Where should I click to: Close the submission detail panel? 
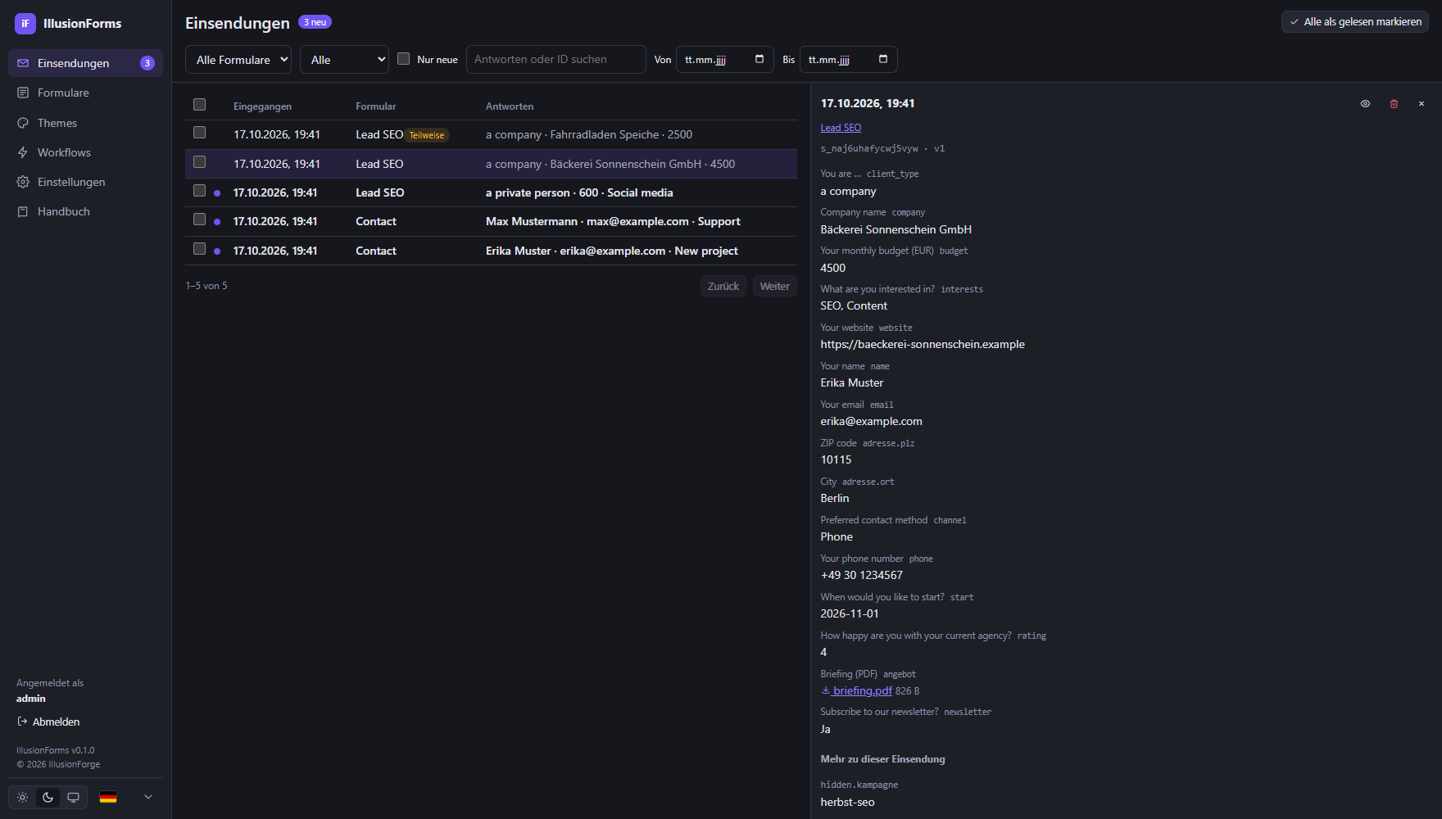(1422, 104)
